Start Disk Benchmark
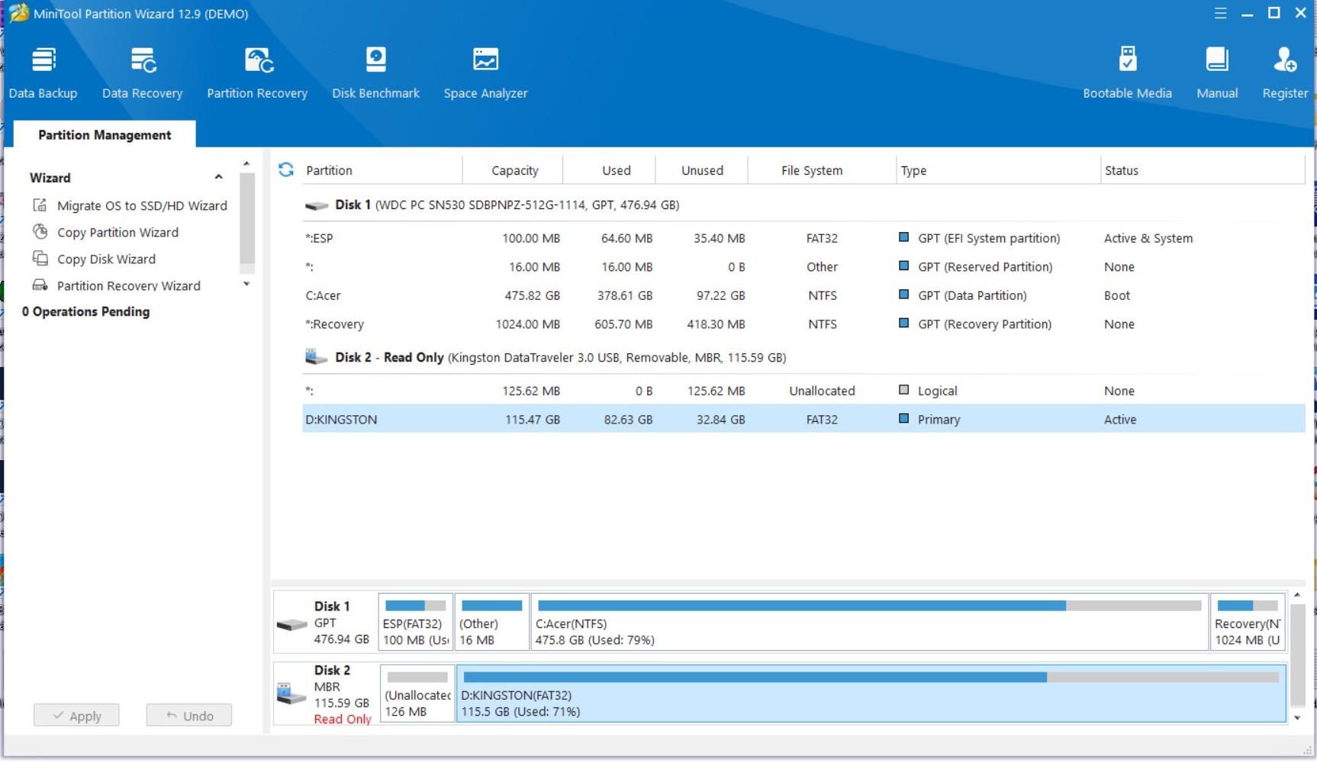The width and height of the screenshot is (1317, 763). 375,72
